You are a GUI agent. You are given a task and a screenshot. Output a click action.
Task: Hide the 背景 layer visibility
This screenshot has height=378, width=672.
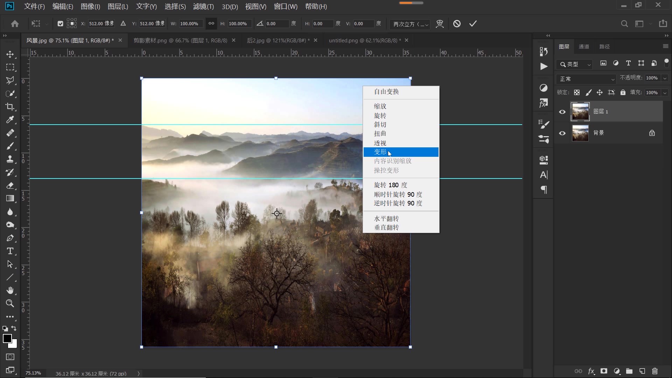[562, 133]
